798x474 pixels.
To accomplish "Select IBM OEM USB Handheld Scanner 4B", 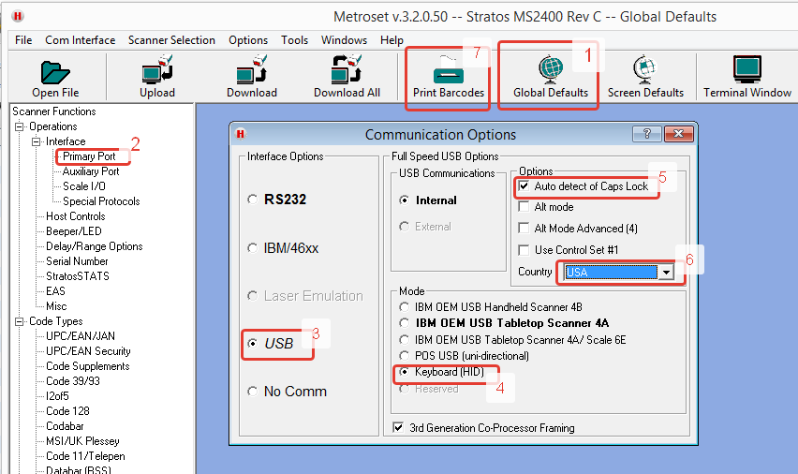I will 404,307.
